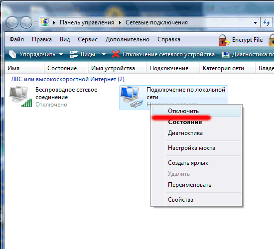274x249 pixels.
Task: Expand the Упорядочить dropdown arrow
Action: coord(61,54)
